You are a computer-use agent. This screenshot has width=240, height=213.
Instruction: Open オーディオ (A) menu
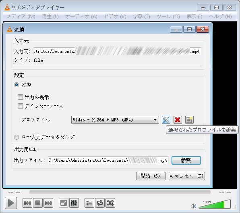[81, 17]
